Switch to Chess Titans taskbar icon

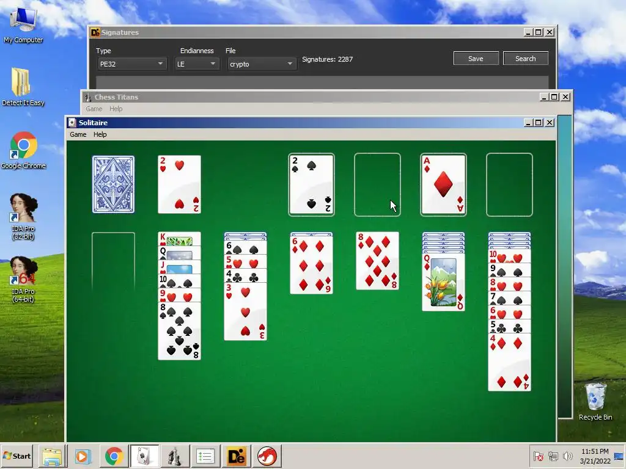pyautogui.click(x=175, y=456)
